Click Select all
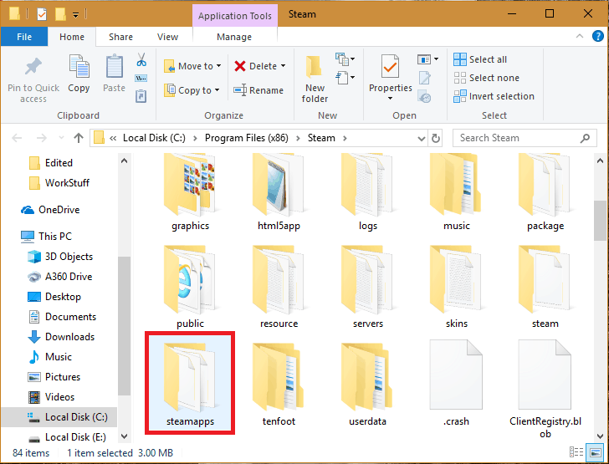Viewport: 609px width, 464px height. 480,59
